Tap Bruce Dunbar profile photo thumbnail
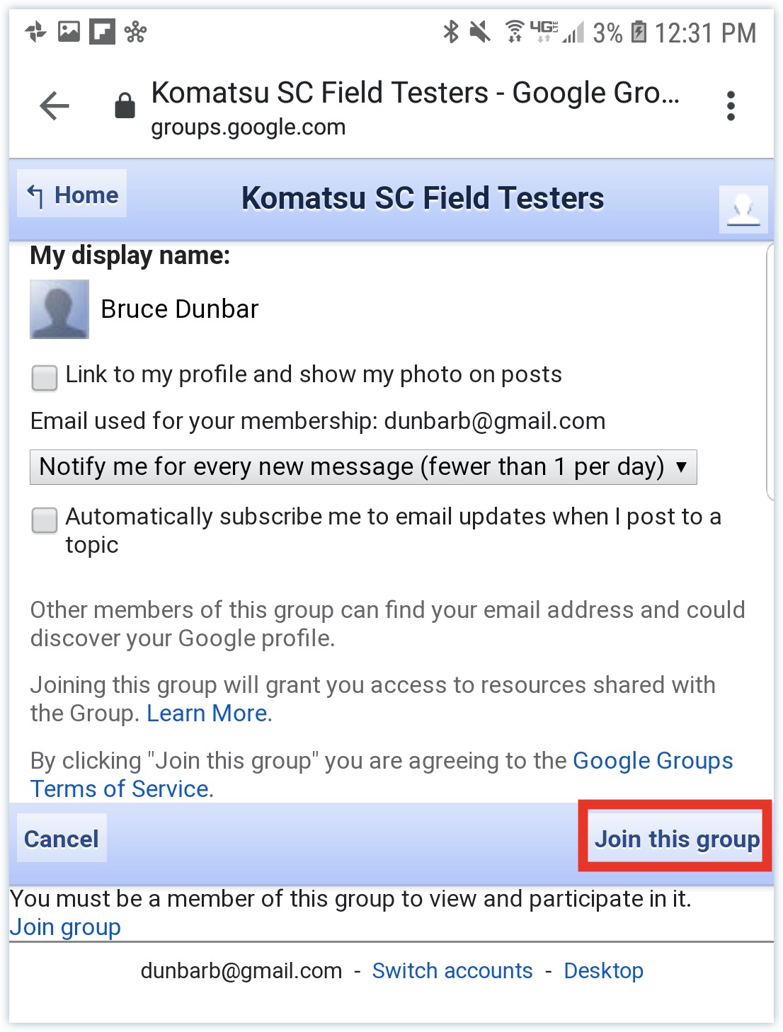This screenshot has height=1032, width=783. coord(59,309)
